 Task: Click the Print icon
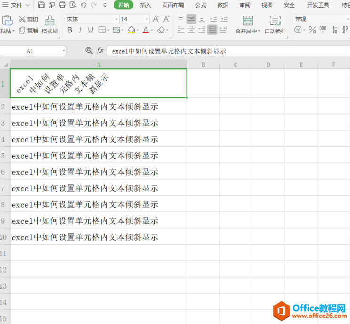[x=62, y=5]
